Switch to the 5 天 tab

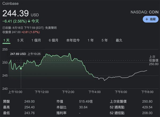pyautogui.click(x=21, y=40)
